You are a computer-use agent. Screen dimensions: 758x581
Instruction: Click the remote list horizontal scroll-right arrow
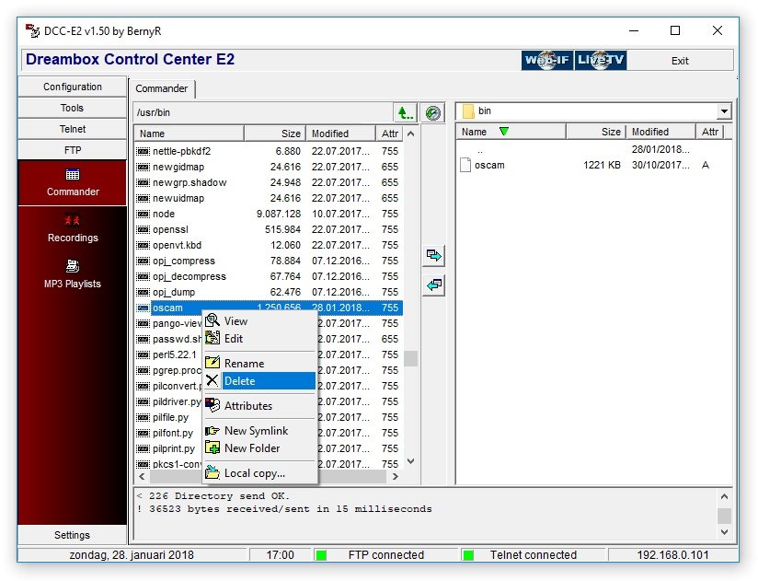pos(395,477)
